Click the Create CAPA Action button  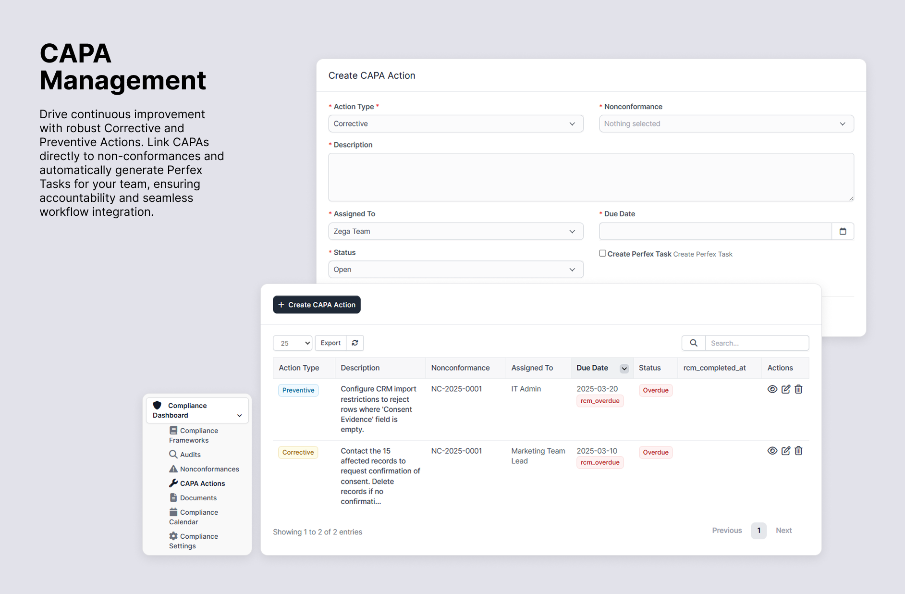pyautogui.click(x=317, y=305)
